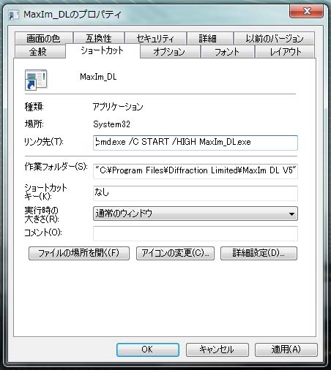The height and width of the screenshot is (370, 331).
Task: Open the 以前のバージョン tab
Action: point(274,38)
